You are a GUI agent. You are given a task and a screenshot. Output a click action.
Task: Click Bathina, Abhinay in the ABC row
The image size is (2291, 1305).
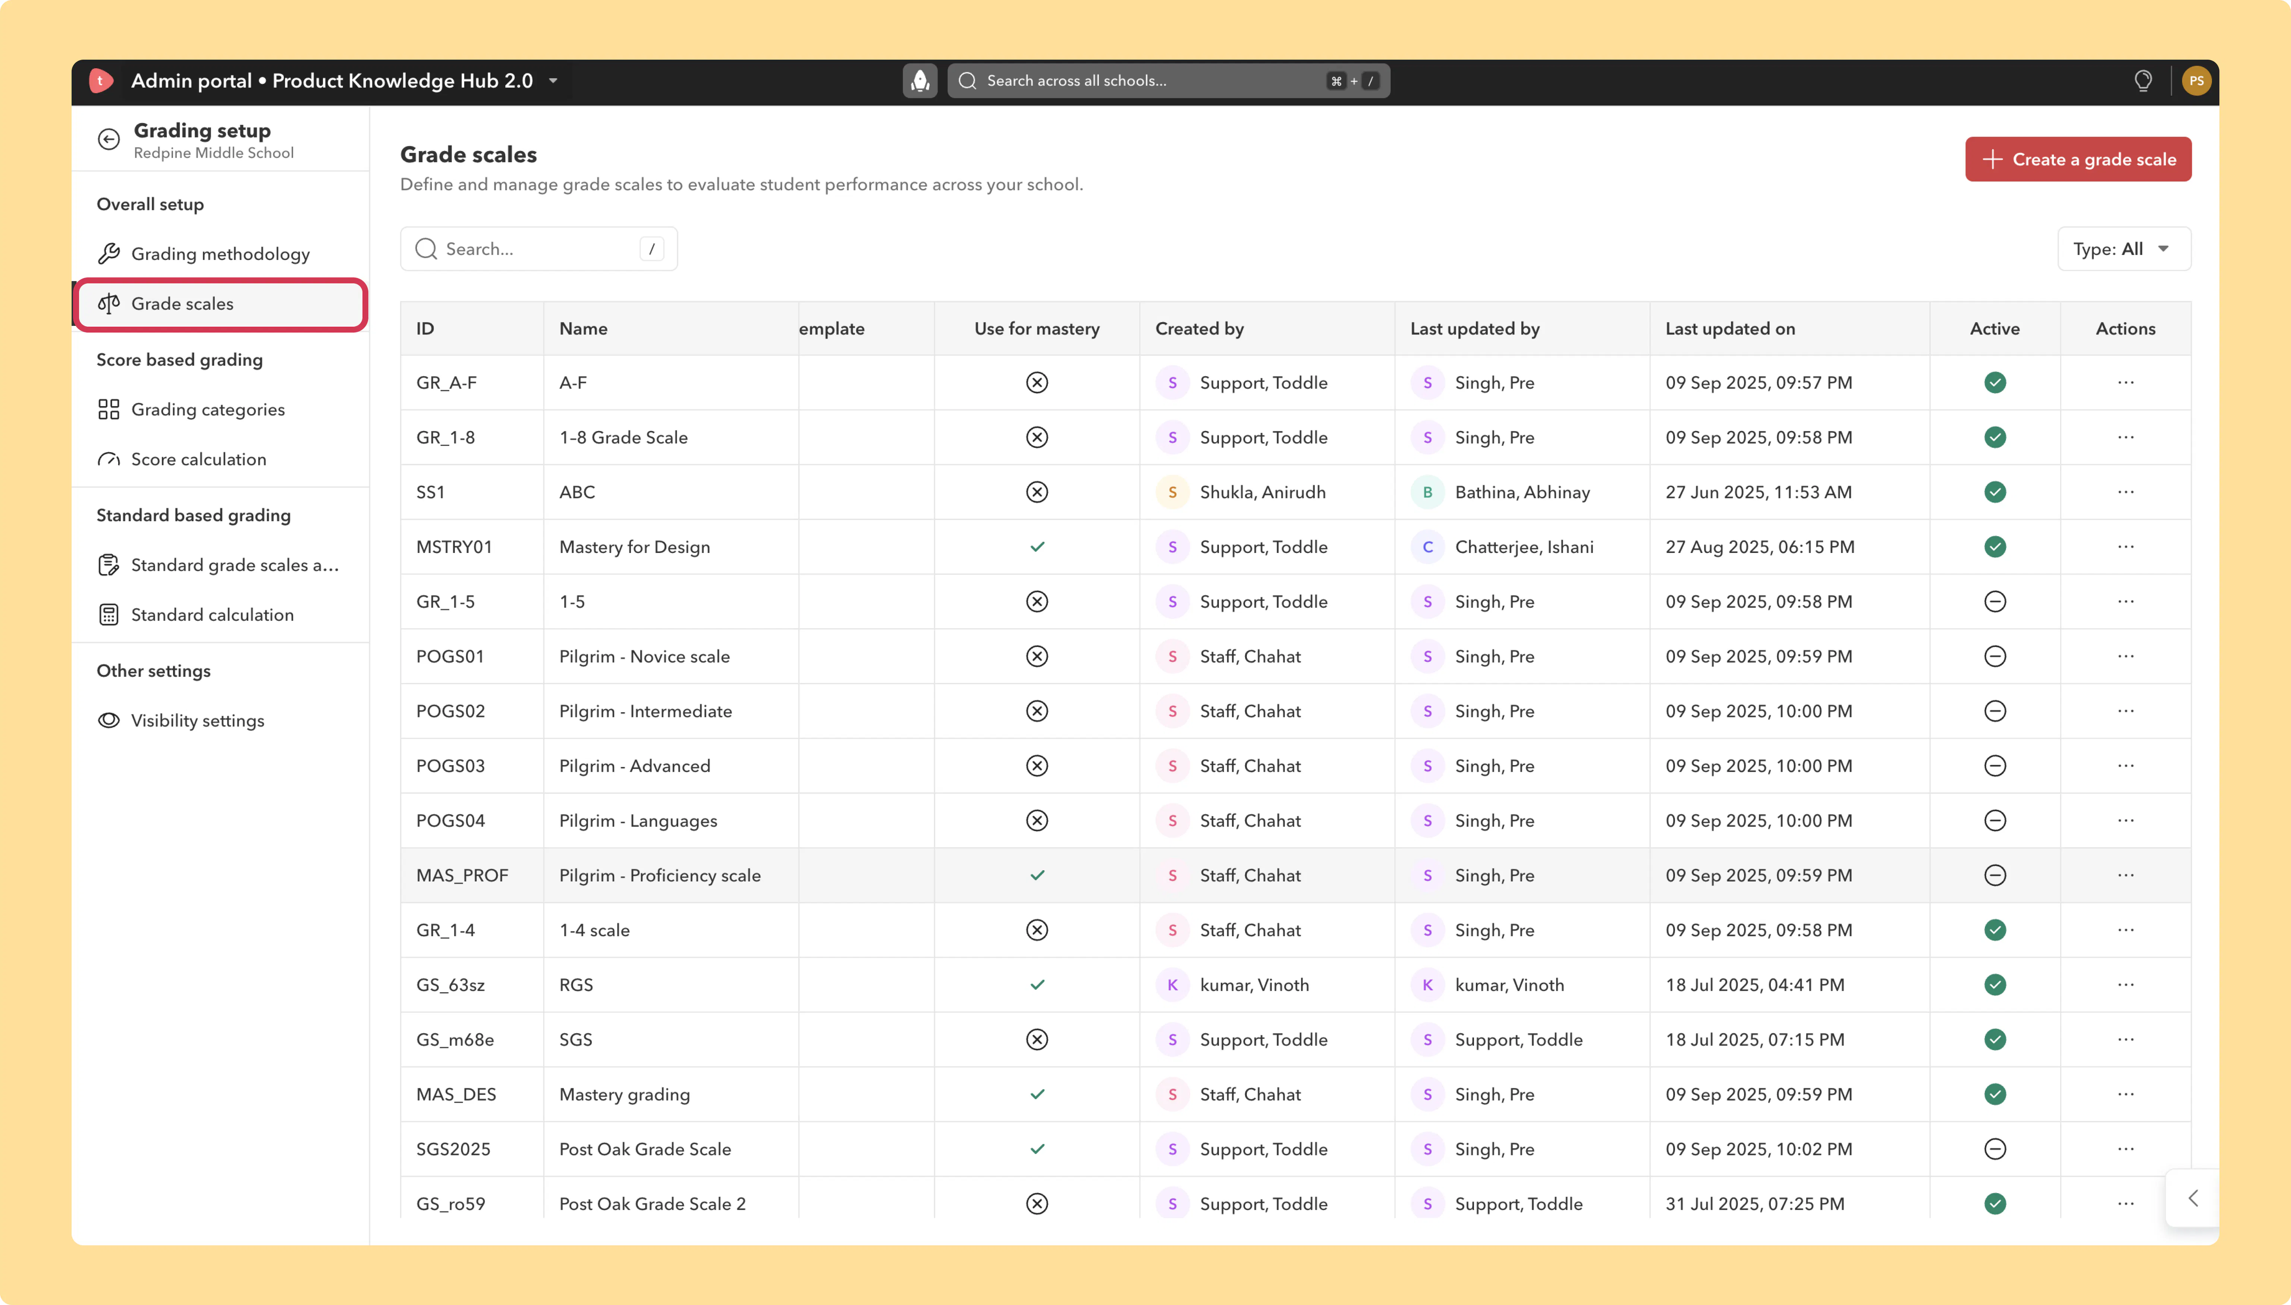[1522, 492]
